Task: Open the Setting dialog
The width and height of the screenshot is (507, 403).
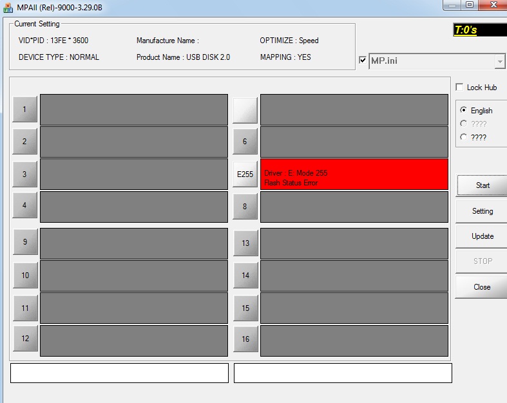Action: click(x=482, y=211)
